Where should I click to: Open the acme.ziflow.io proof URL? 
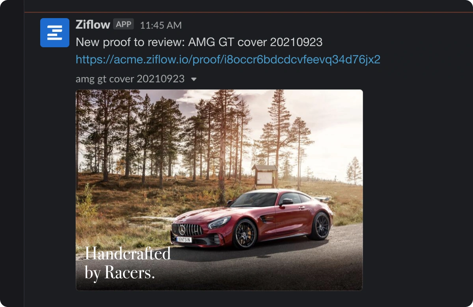point(228,59)
